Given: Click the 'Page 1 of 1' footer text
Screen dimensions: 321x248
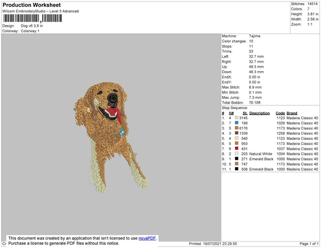Looking at the screenshot, I should point(309,244).
